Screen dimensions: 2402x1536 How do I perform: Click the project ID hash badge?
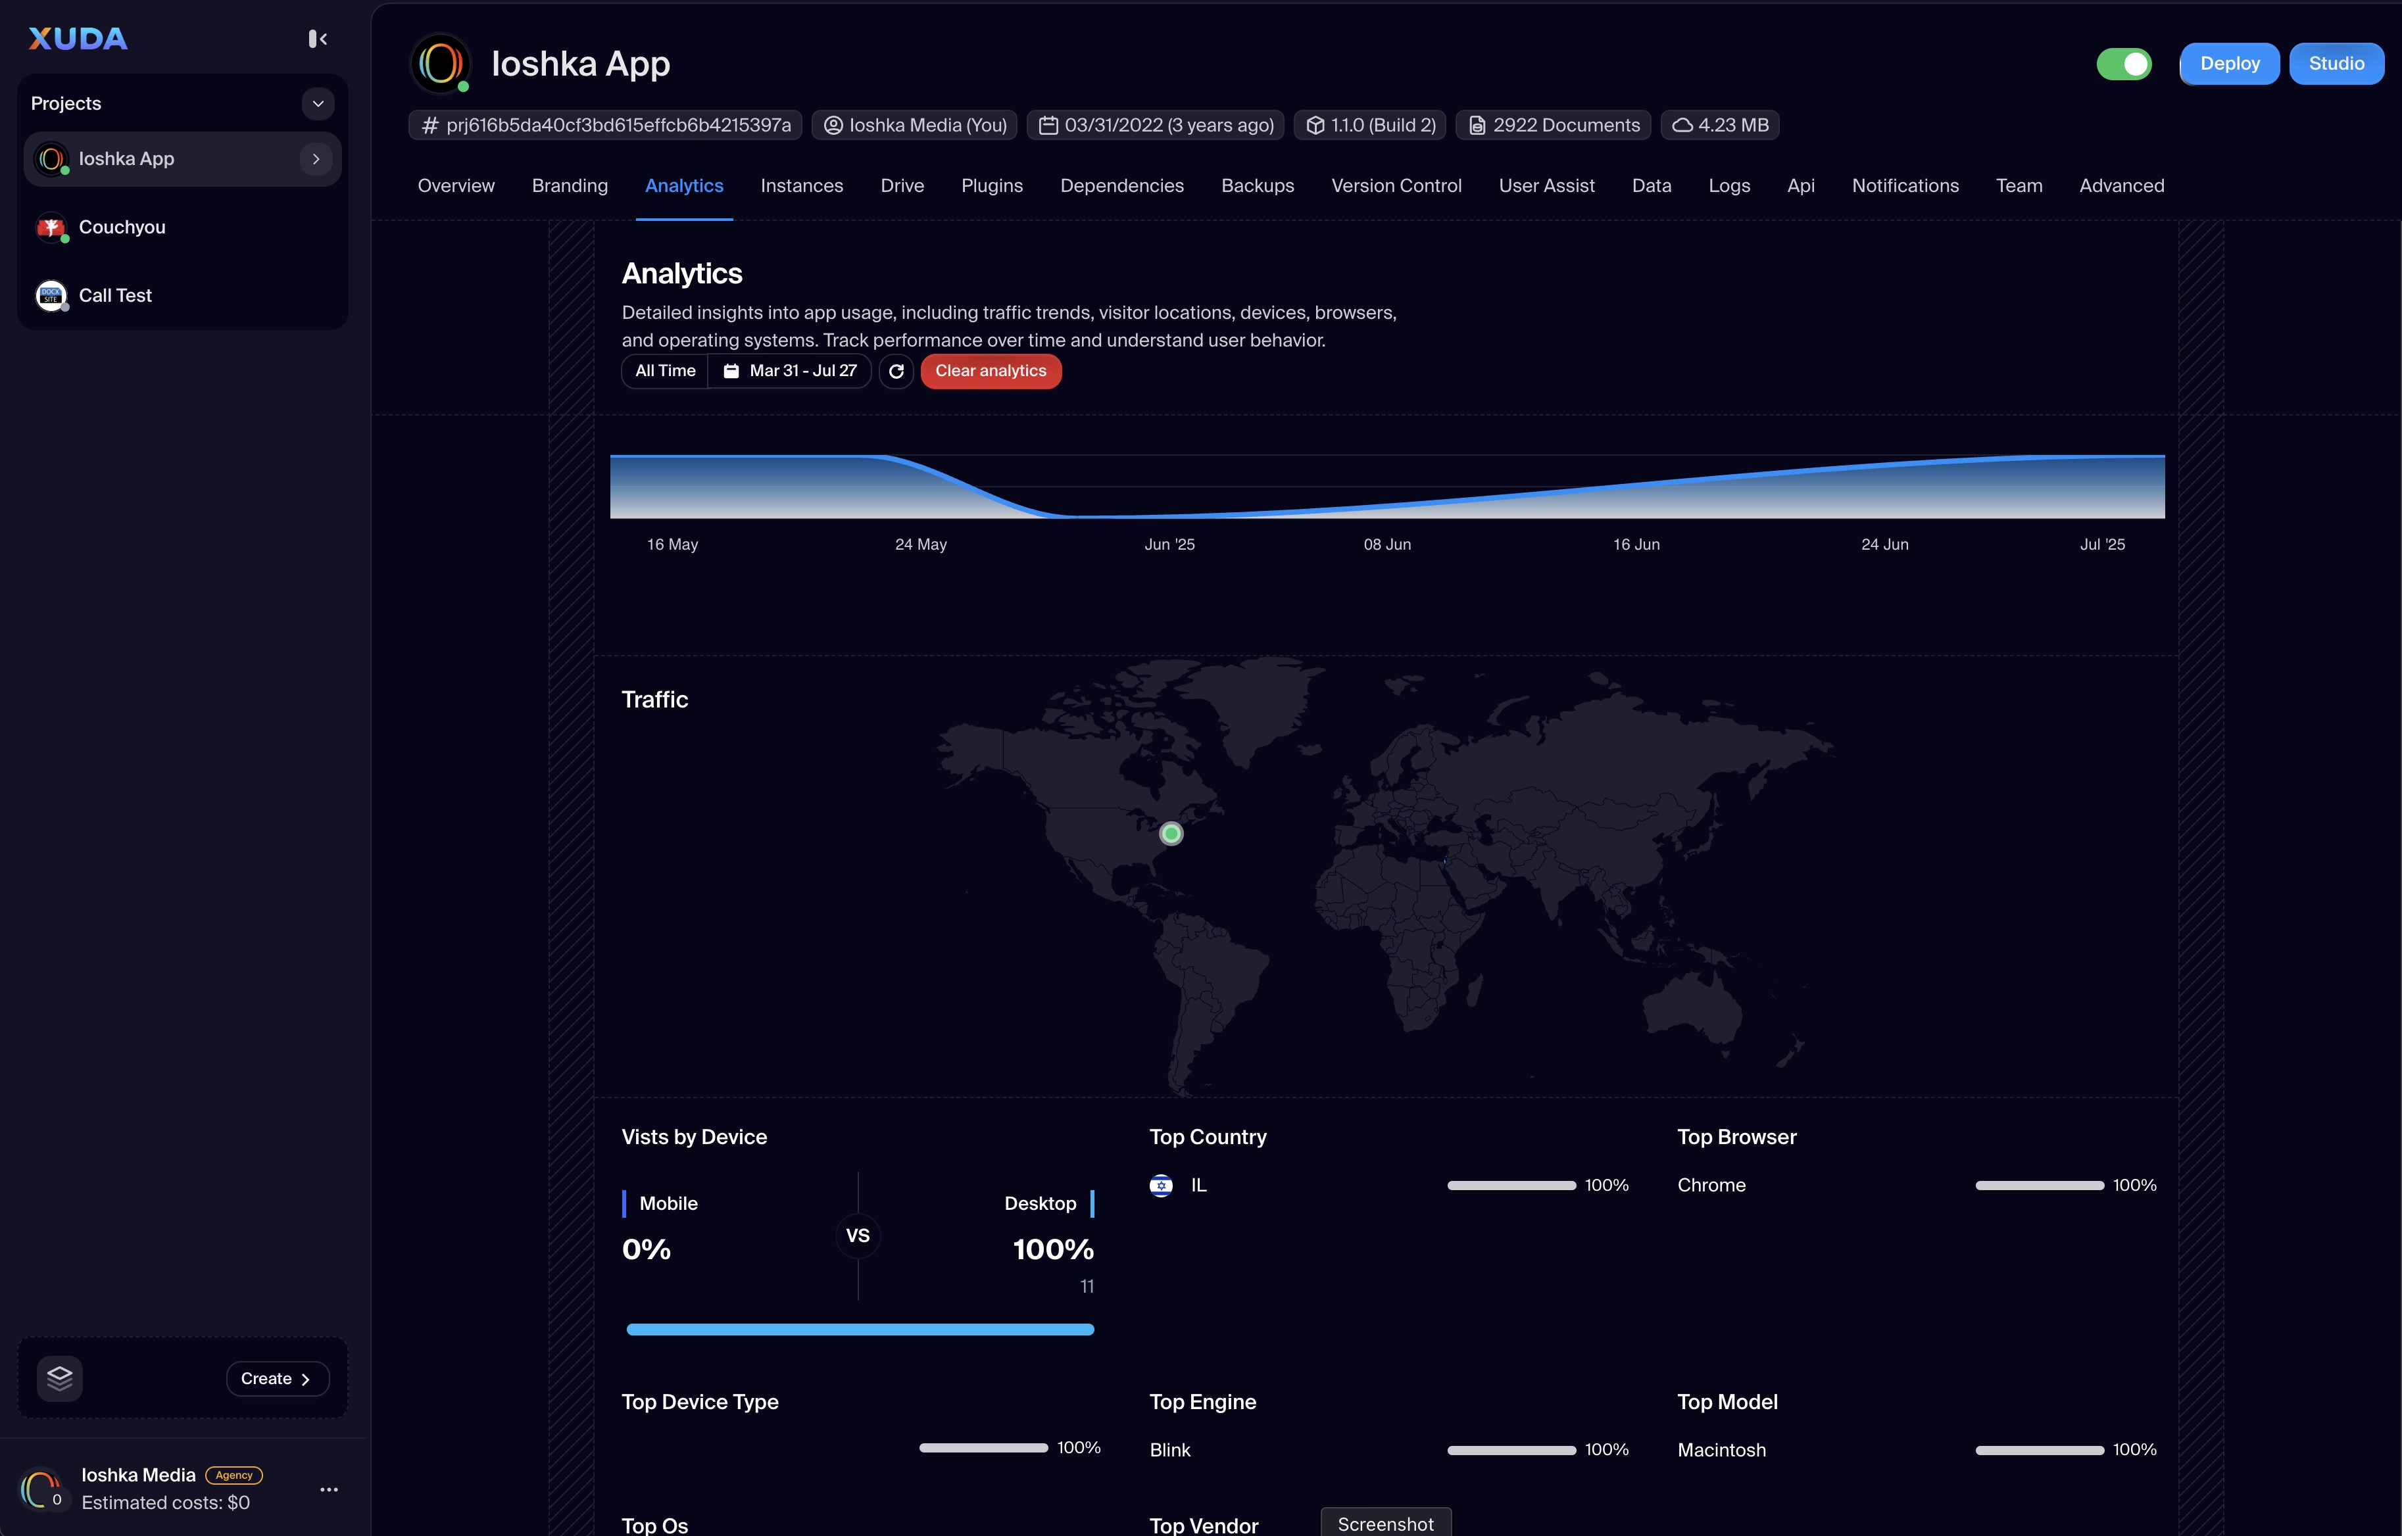point(606,126)
